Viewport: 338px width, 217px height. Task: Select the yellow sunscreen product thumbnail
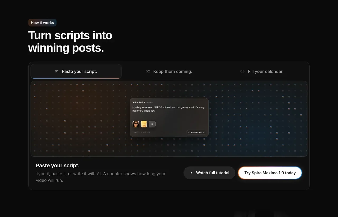tap(144, 124)
